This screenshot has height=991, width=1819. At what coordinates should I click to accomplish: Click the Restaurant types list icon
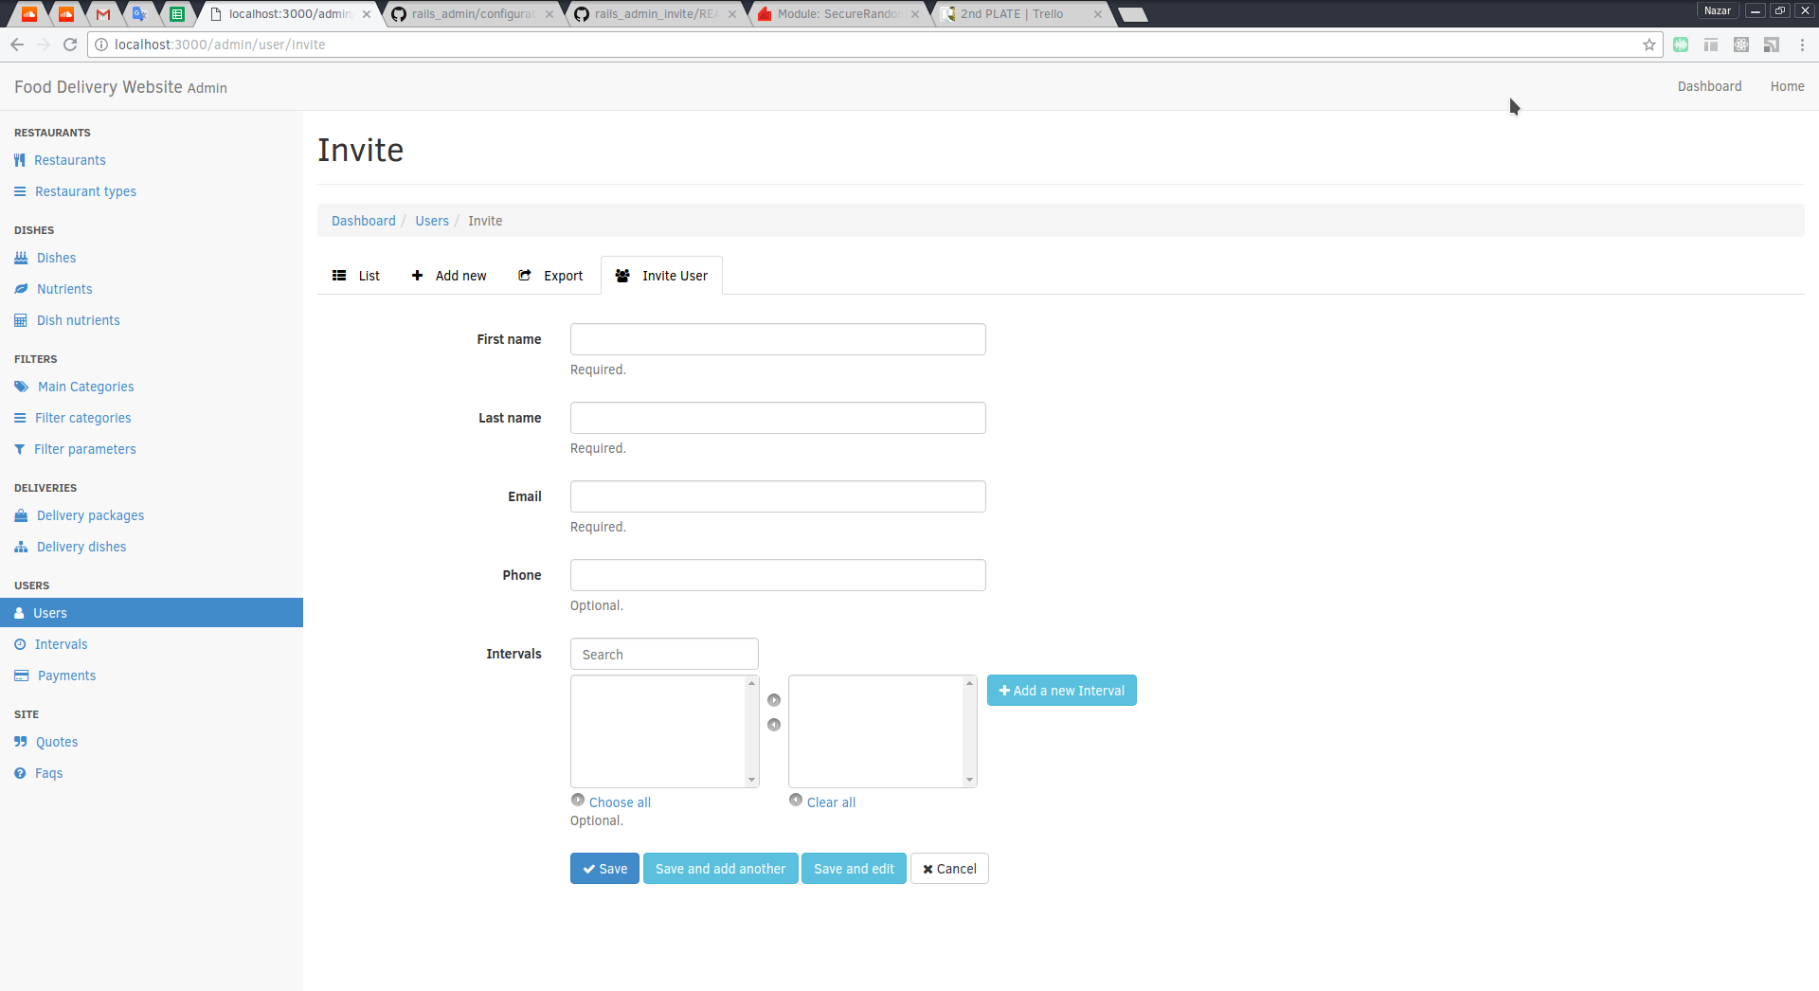click(x=20, y=191)
